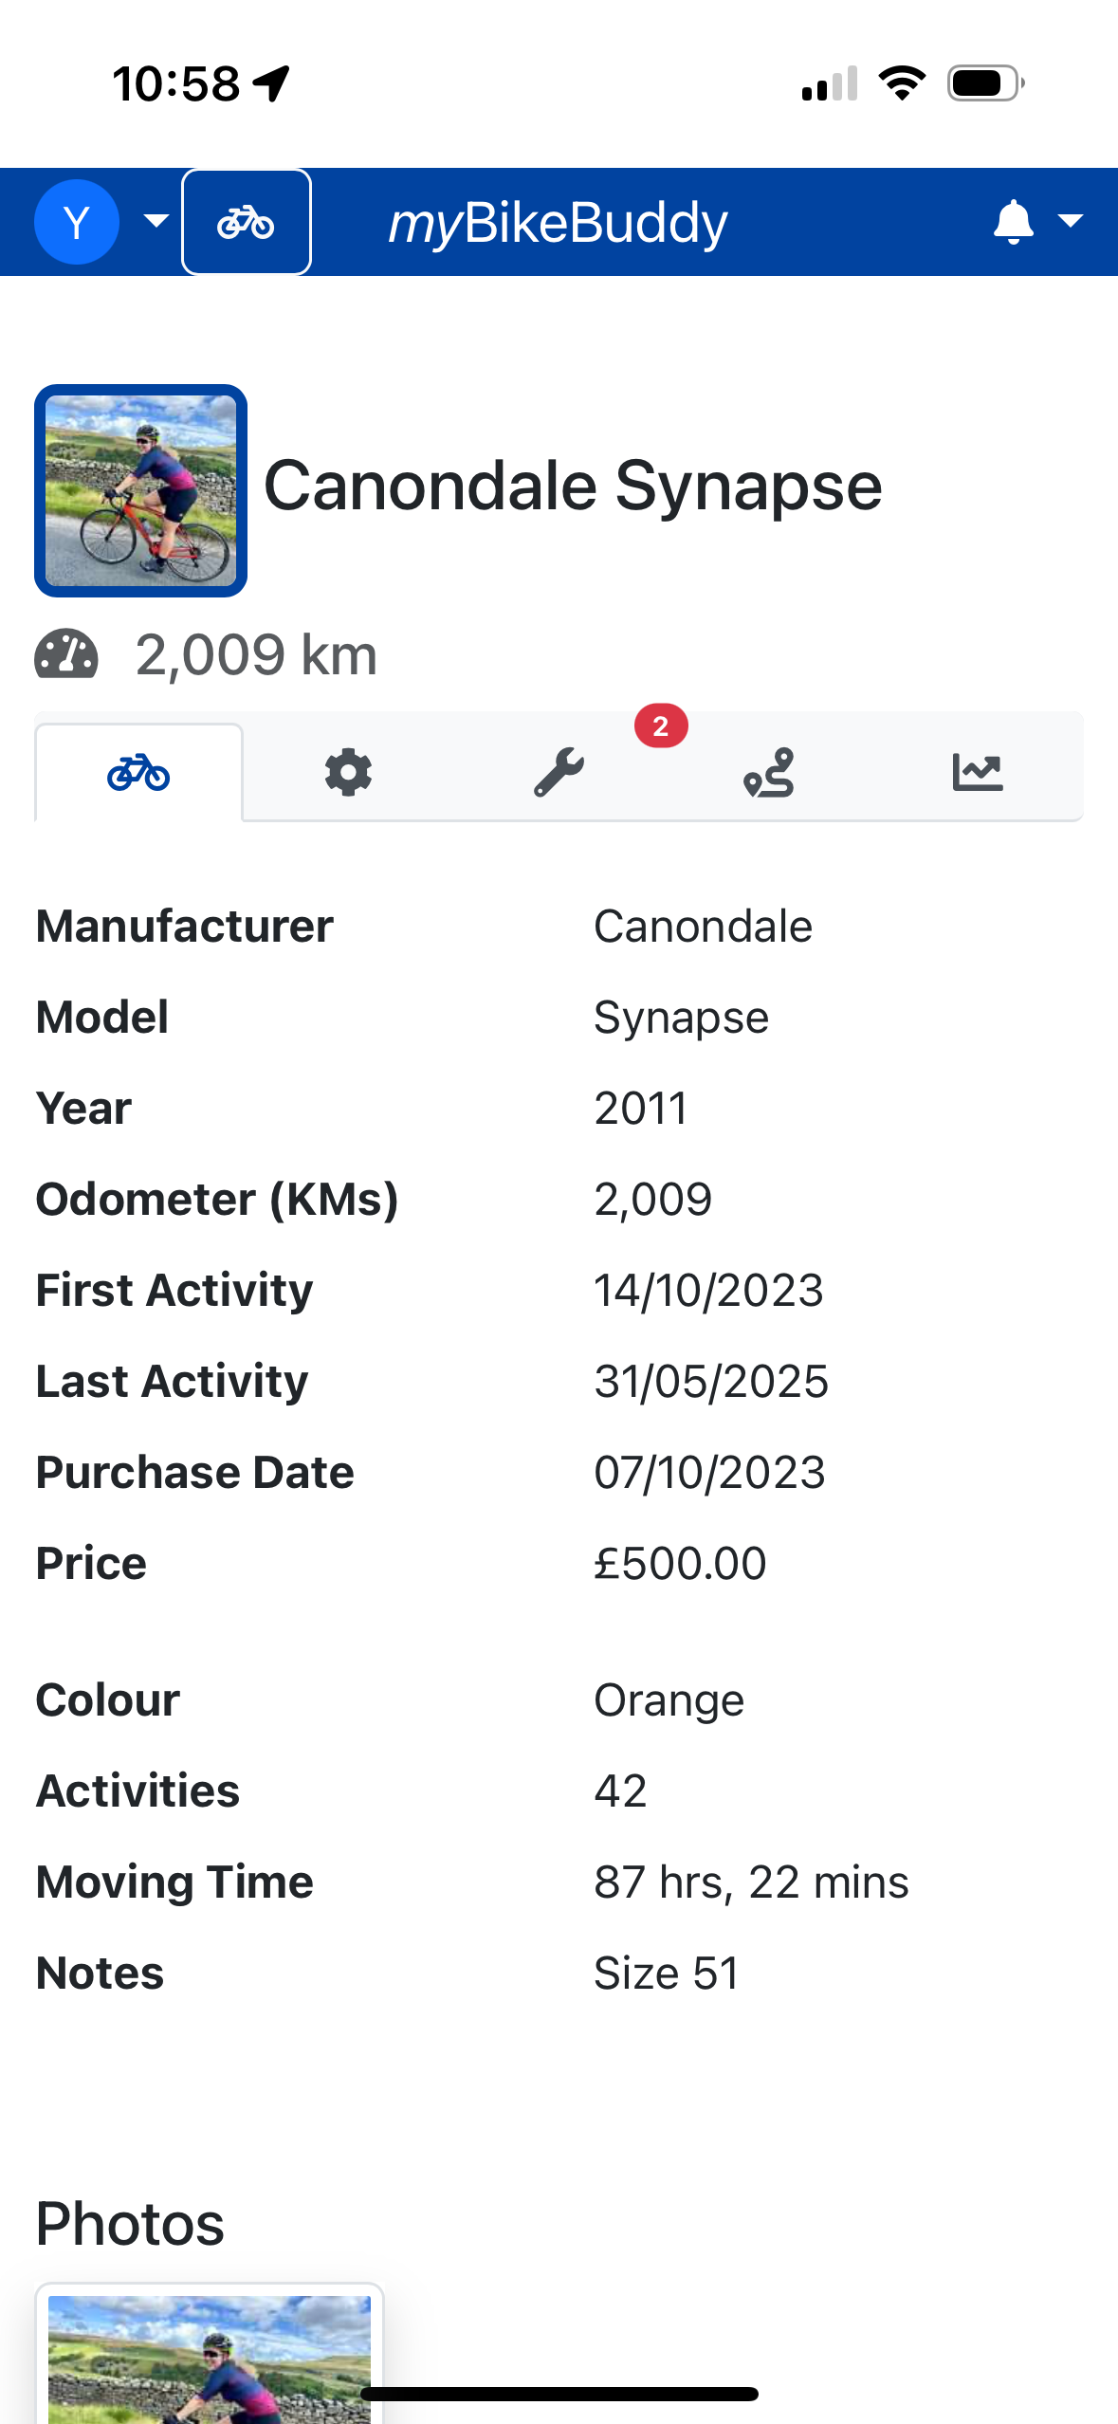Tap the Last Activity date 31/05/2025
1118x2424 pixels.
point(711,1381)
